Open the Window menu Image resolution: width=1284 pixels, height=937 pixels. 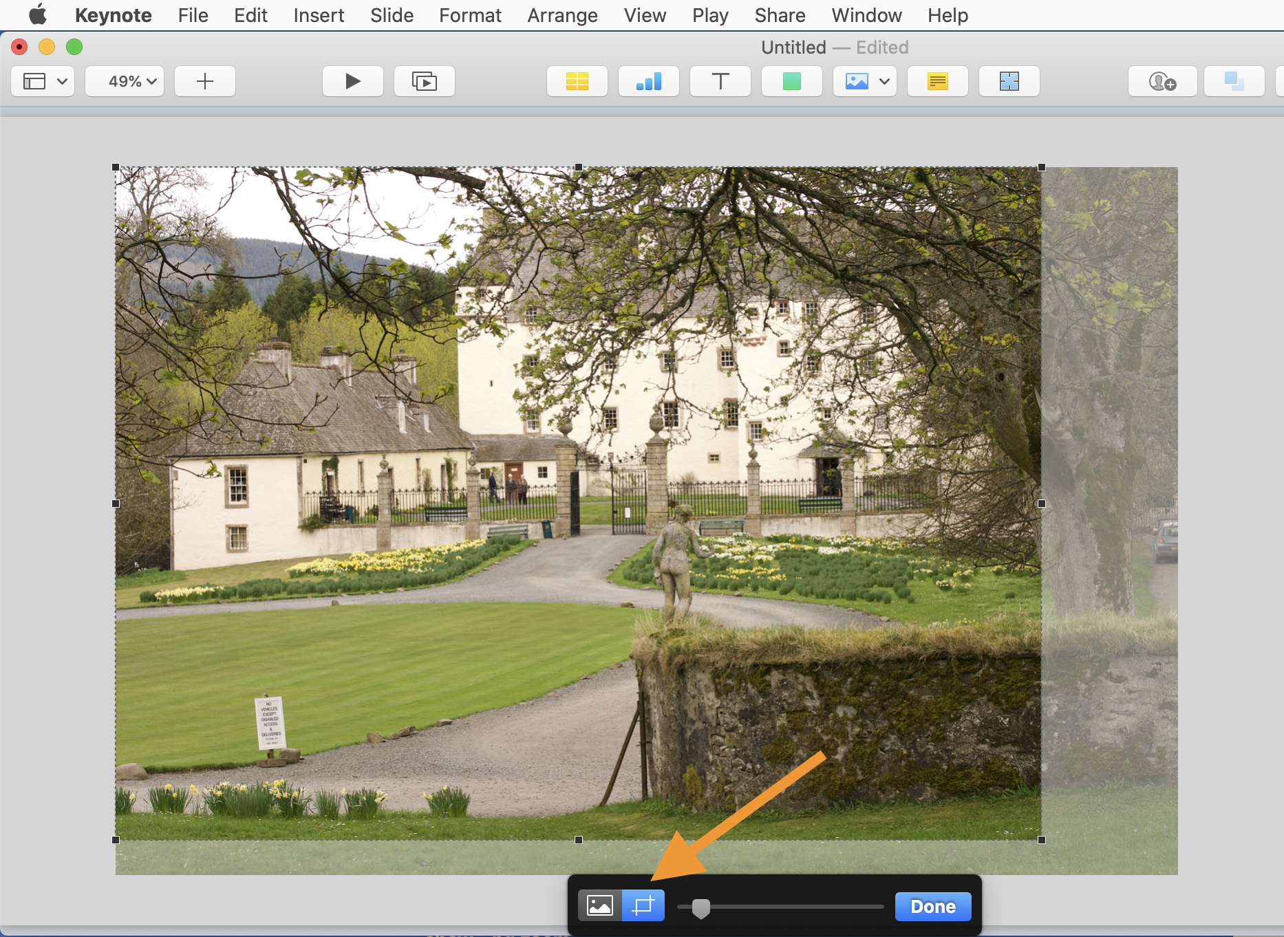pyautogui.click(x=866, y=15)
